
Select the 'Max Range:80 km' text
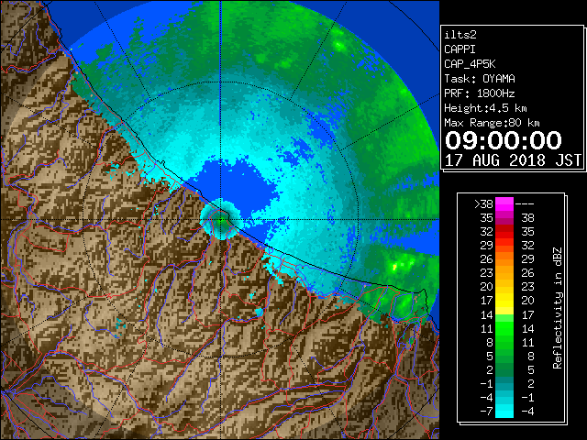(x=492, y=123)
